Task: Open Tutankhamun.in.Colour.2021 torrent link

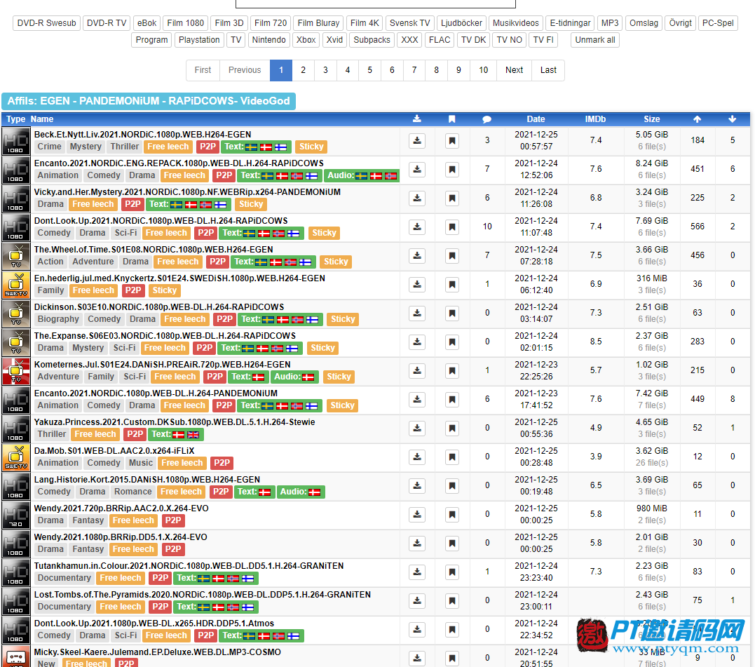Action: (189, 566)
